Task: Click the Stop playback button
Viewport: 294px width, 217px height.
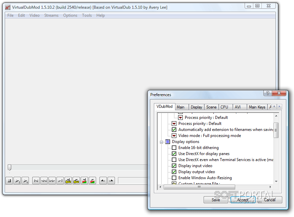Action: pos(9,181)
